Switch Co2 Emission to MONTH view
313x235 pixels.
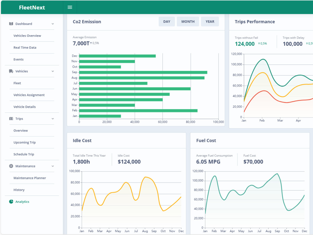[188, 22]
